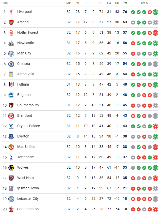Select the Aston Villa table row name
The width and height of the screenshot is (162, 218).
pos(26,74)
